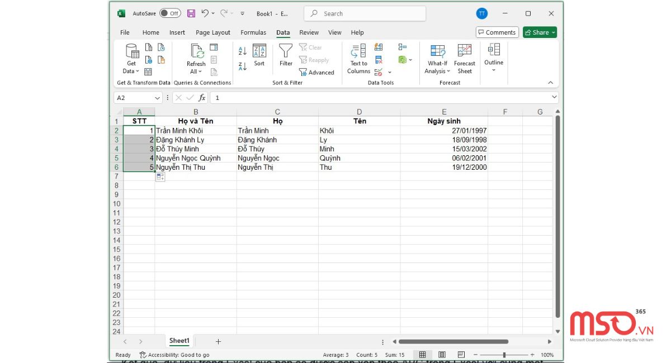Open the Name Box dropdown showing A2
671x363 pixels.
(157, 98)
